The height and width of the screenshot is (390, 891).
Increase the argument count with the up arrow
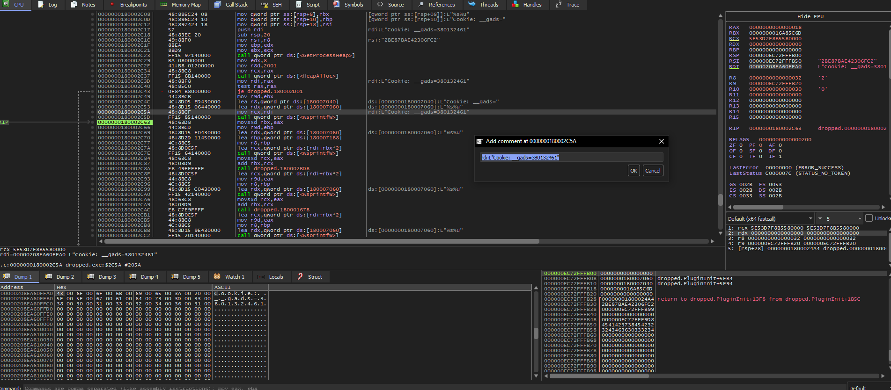pos(860,219)
